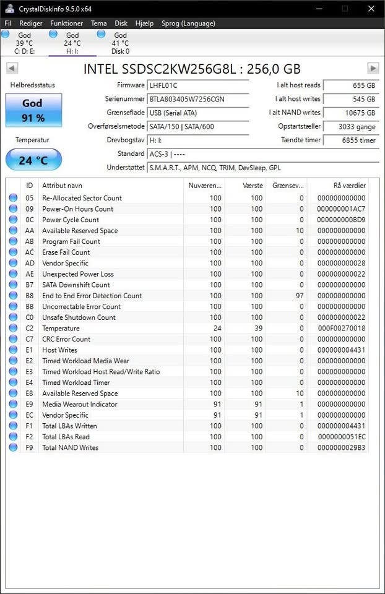The height and width of the screenshot is (594, 385).
Task: Click the I alt host reads value 655 GB
Action: 351,85
